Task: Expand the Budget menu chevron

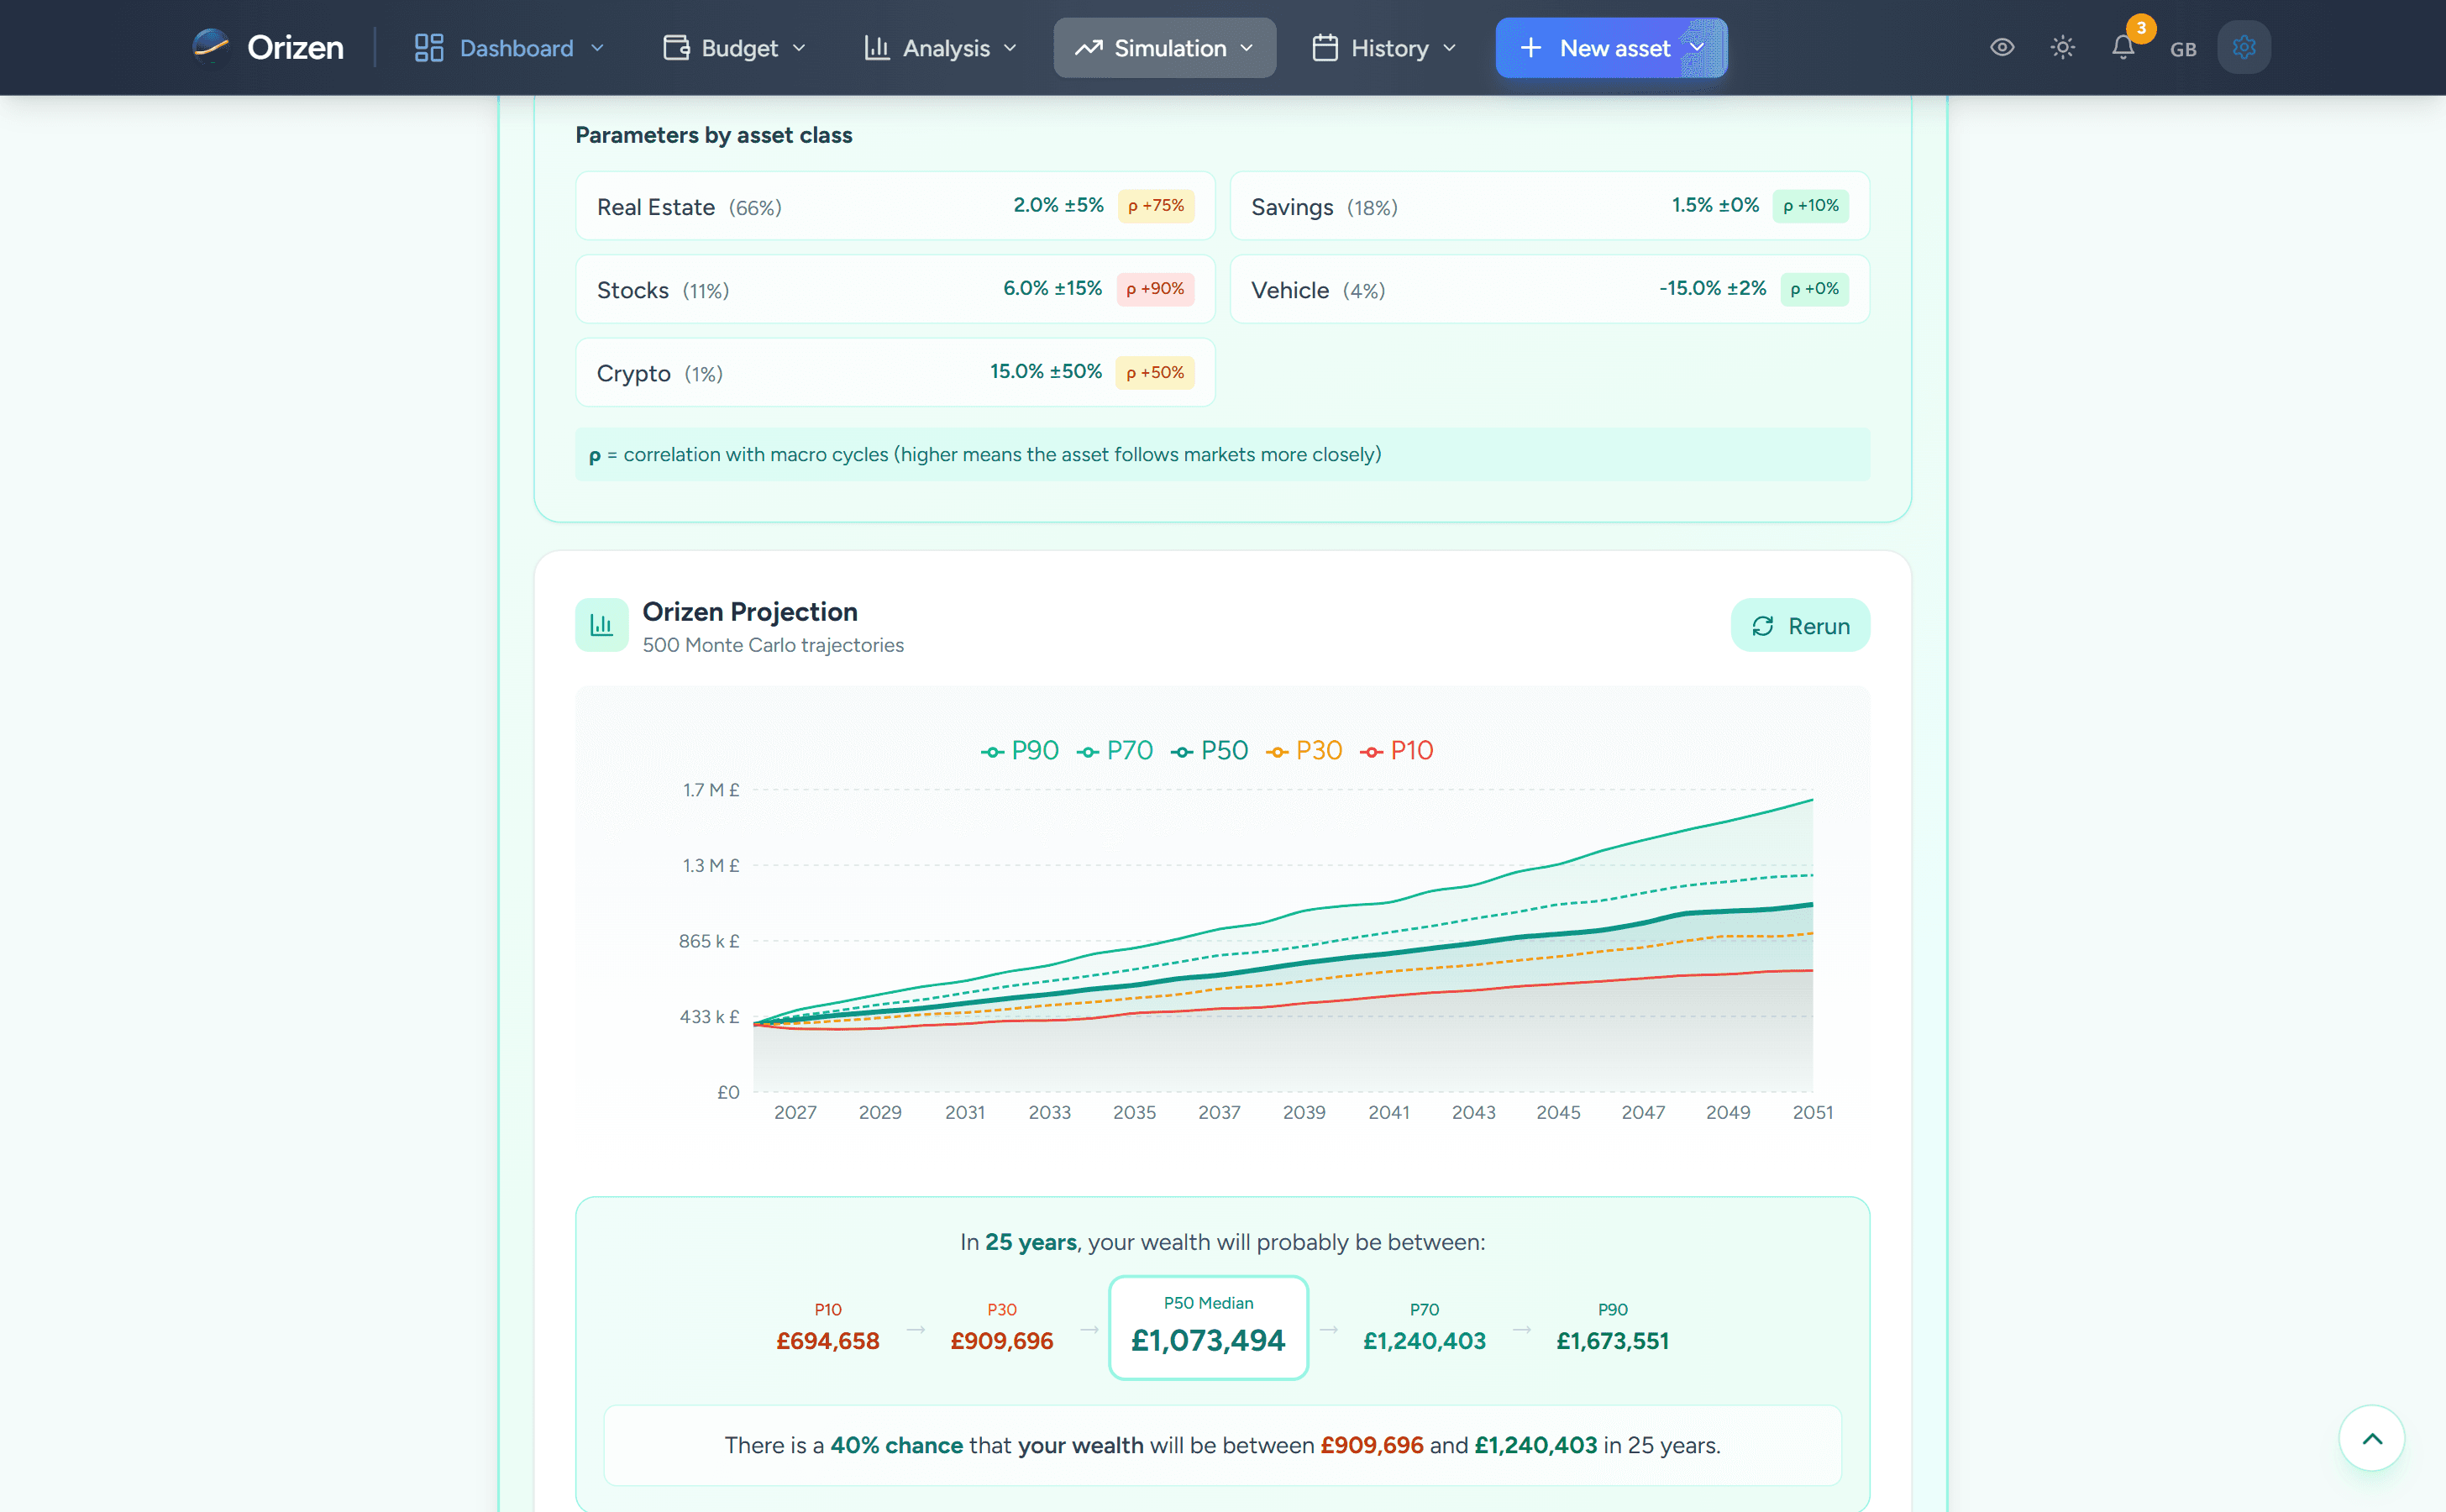Action: [799, 48]
